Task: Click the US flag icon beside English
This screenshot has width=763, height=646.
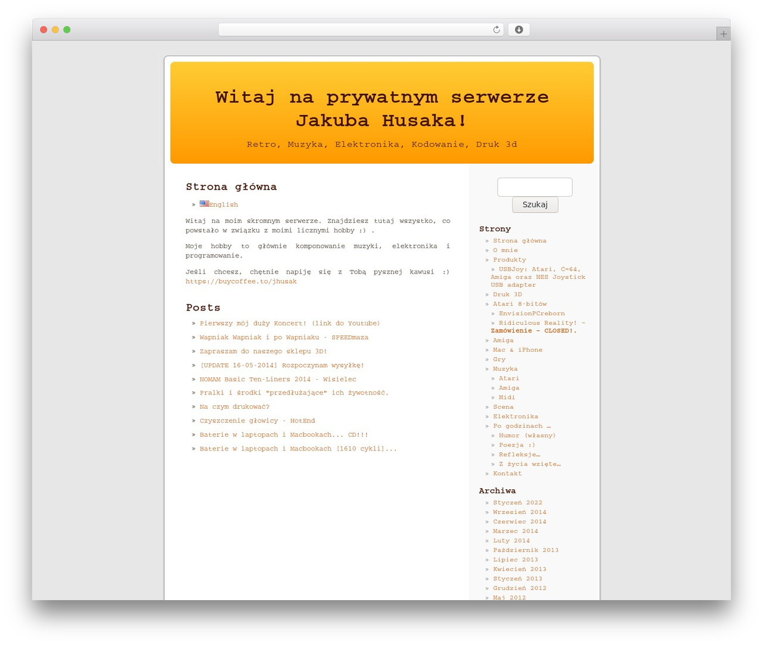Action: click(204, 204)
